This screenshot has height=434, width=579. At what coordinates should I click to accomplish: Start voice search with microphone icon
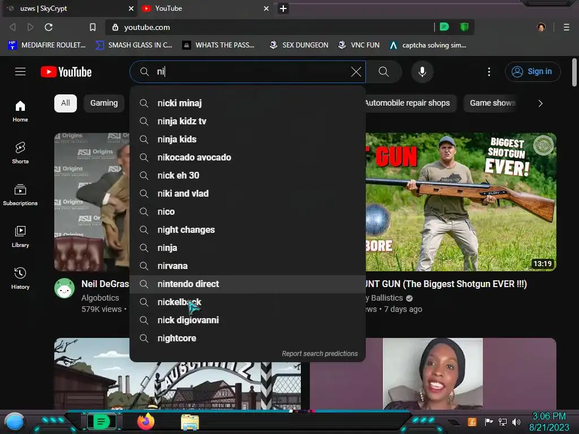pyautogui.click(x=422, y=72)
